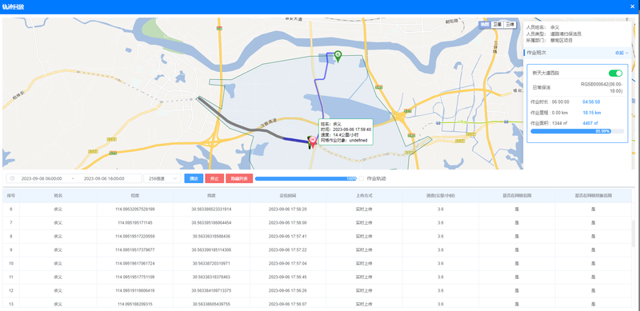Click the 速度(公里/小时) column header
This screenshot has width=640, height=311.
click(x=441, y=196)
